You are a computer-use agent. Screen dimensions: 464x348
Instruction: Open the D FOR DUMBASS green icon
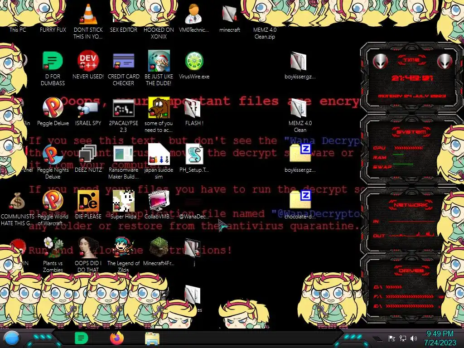pyautogui.click(x=53, y=68)
